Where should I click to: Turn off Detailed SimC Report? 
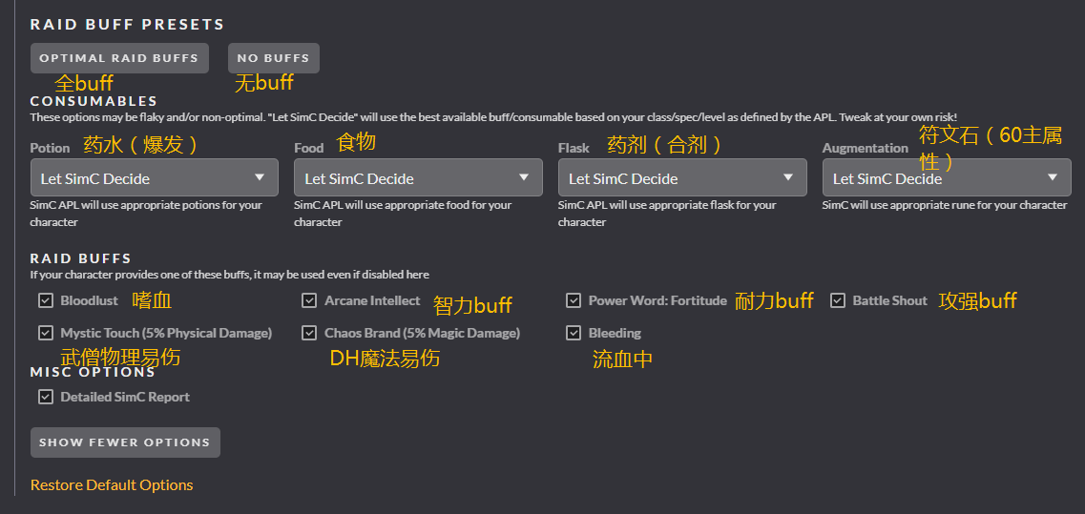point(46,397)
